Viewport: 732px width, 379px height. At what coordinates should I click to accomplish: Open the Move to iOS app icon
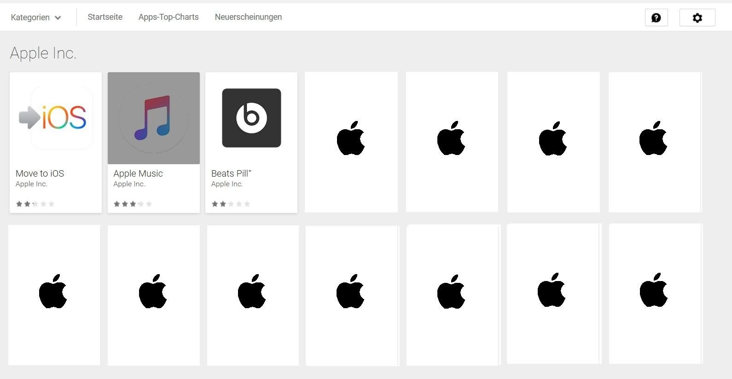click(x=56, y=118)
